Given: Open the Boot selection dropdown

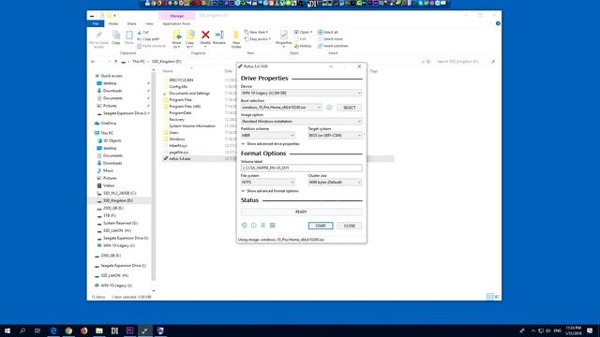Looking at the screenshot, I should coord(281,108).
